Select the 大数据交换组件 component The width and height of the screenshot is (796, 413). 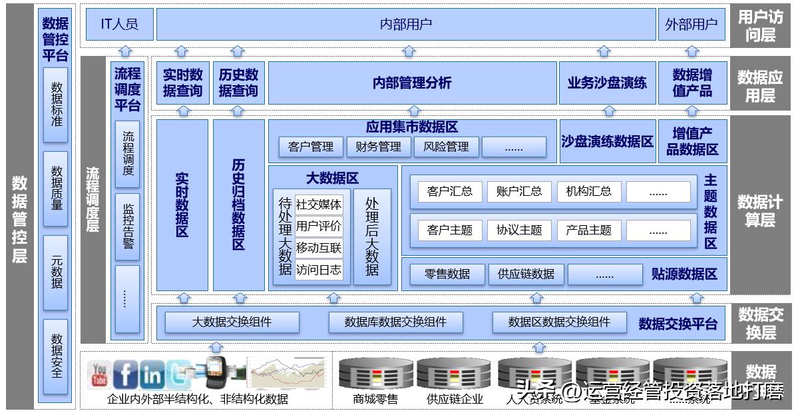tap(234, 322)
